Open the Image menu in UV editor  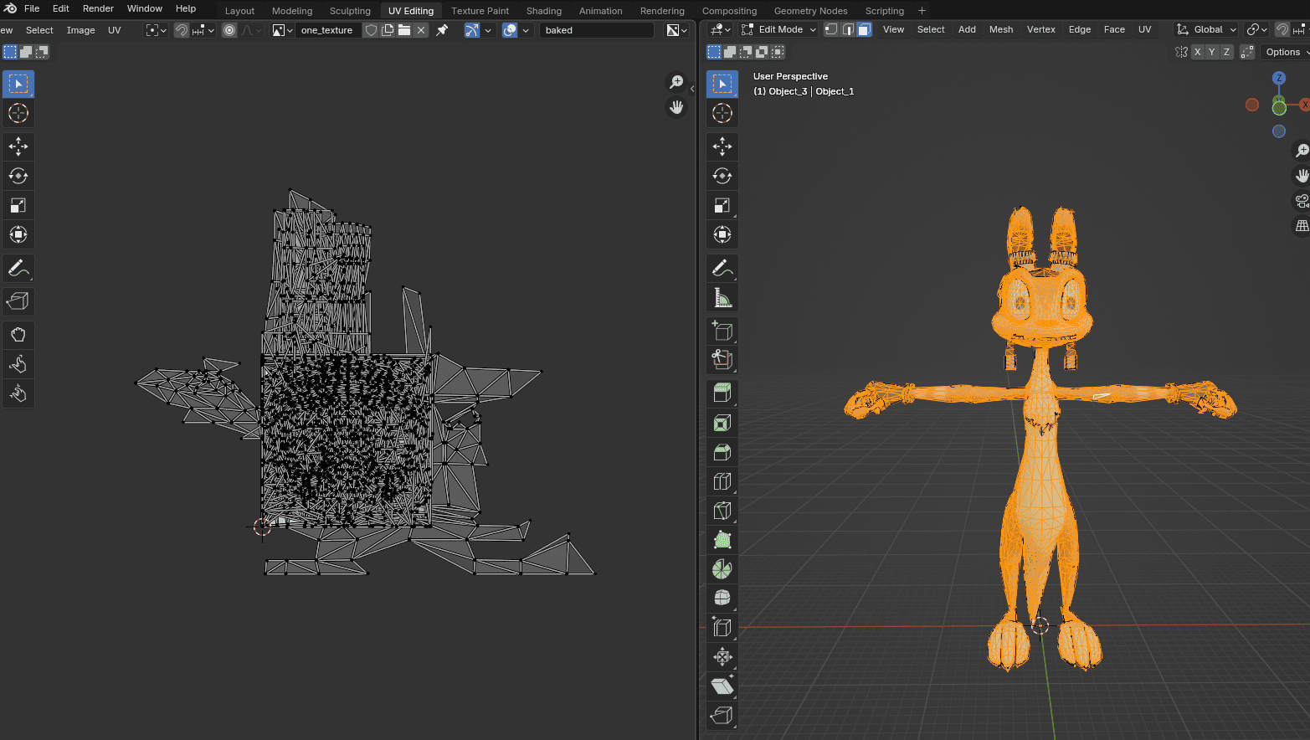pos(80,30)
